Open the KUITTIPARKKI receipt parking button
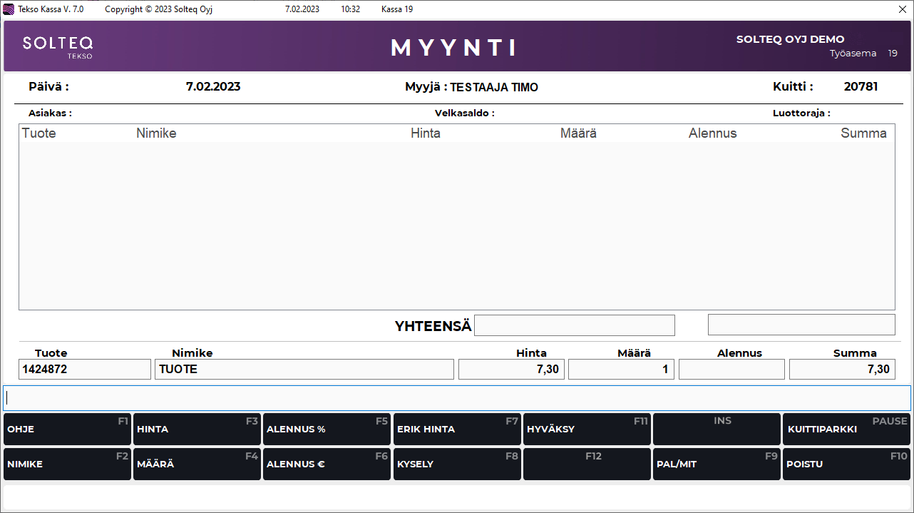The image size is (914, 513). pos(846,429)
